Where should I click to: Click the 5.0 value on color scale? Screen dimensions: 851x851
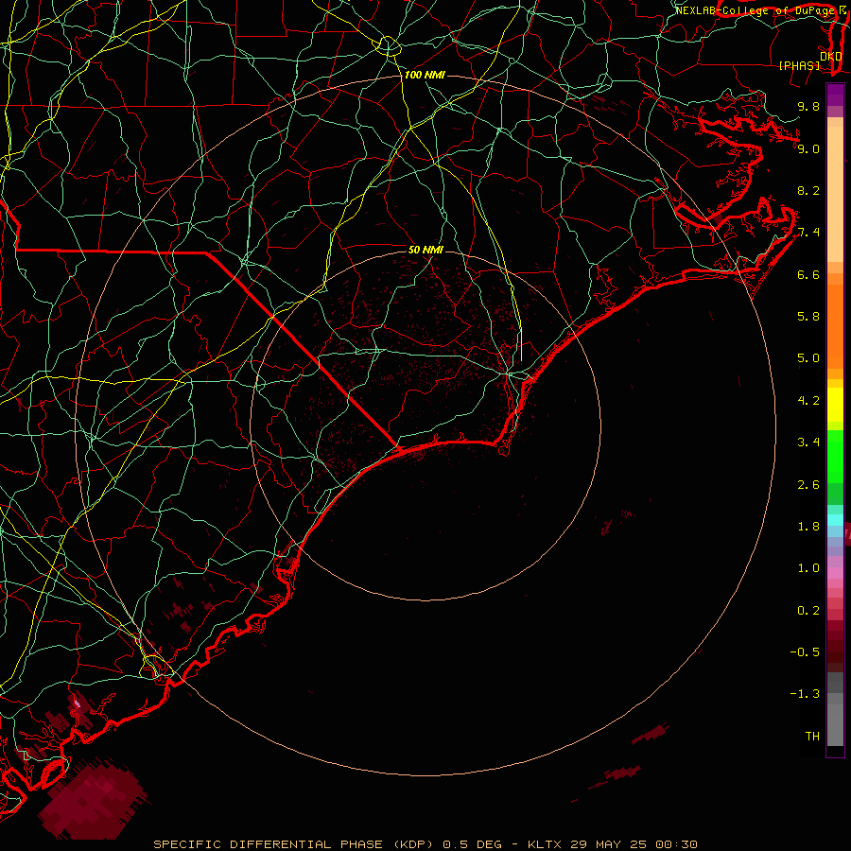click(x=808, y=358)
